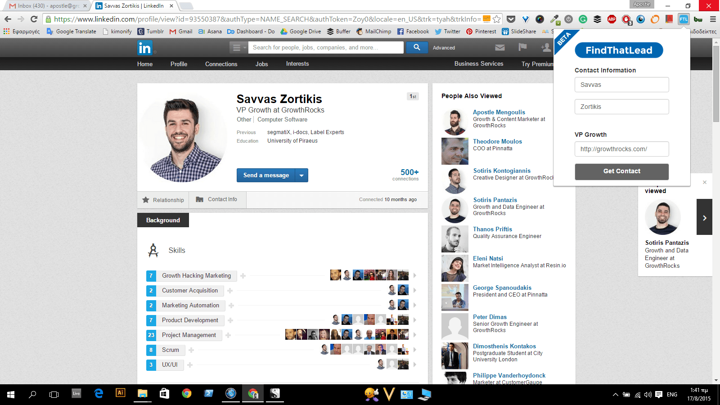The image size is (720, 405).
Task: Reload the LinkedIn page
Action: coord(34,19)
